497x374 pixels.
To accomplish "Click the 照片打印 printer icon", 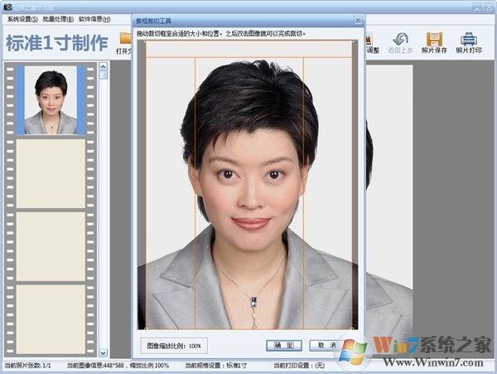I will point(469,39).
